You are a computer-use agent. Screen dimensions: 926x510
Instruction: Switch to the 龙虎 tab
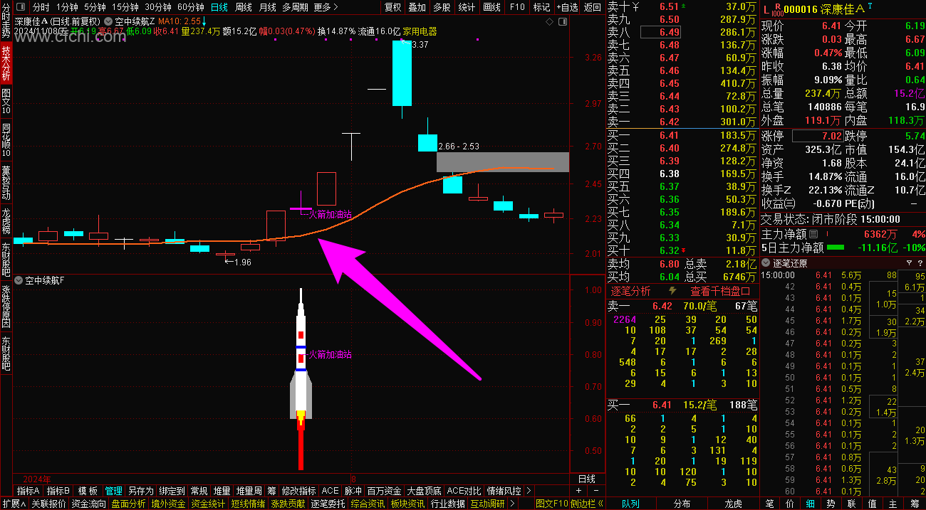pyautogui.click(x=733, y=504)
